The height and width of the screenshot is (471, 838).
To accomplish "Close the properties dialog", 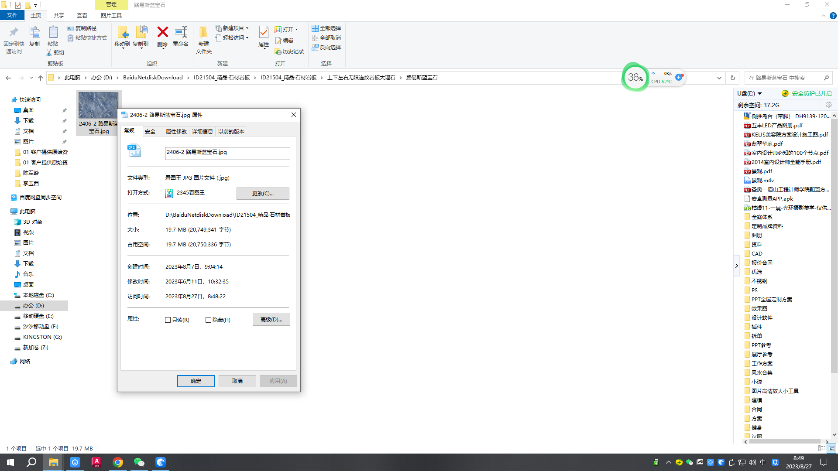I will tap(294, 115).
